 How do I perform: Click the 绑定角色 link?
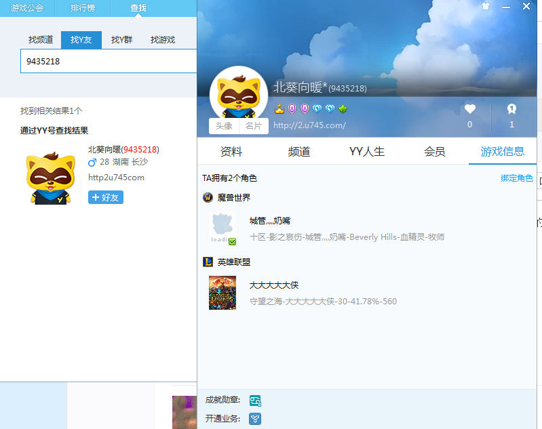point(517,178)
